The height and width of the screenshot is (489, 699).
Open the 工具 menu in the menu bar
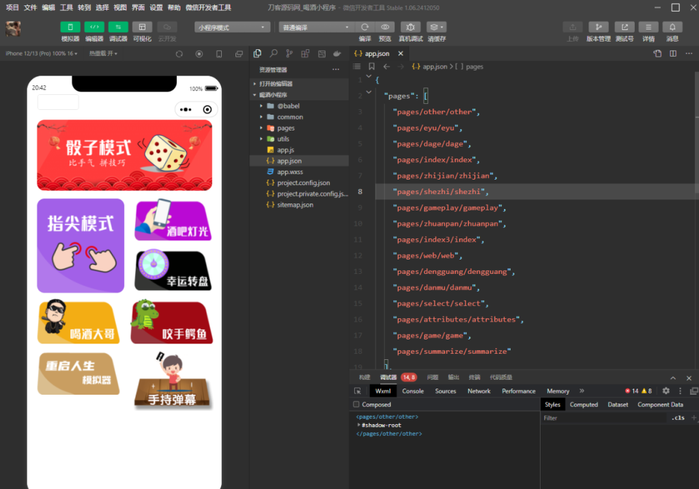coord(66,8)
